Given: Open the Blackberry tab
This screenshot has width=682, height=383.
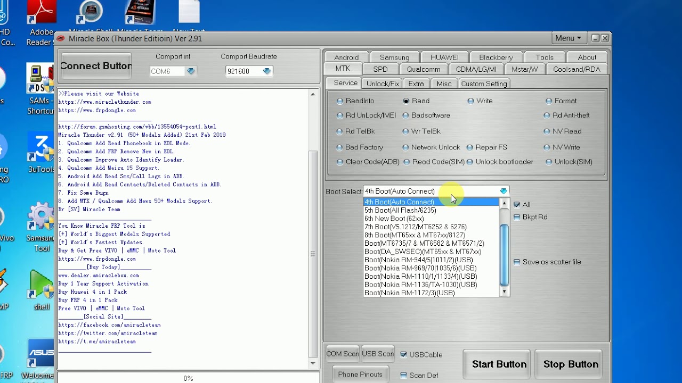Looking at the screenshot, I should (x=496, y=57).
